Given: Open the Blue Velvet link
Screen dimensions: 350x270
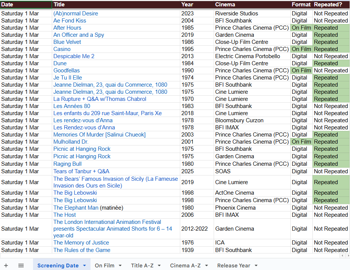Looking at the screenshot, I should (x=67, y=42).
